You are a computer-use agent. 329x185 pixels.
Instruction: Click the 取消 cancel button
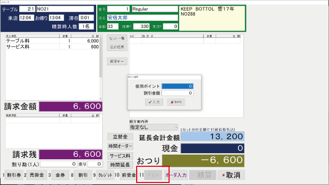point(231,175)
